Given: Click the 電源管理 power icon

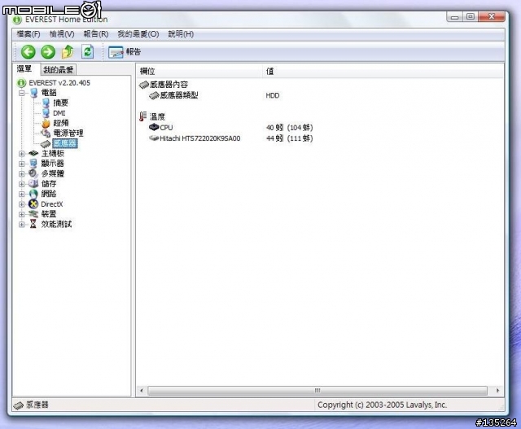Looking at the screenshot, I should 46,133.
